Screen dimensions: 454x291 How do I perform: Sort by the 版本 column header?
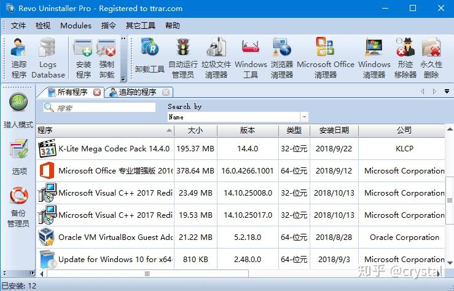click(248, 130)
